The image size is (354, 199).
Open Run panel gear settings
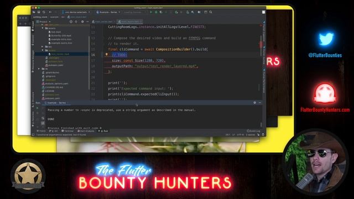pyautogui.click(x=254, y=103)
